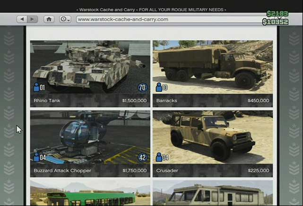Go back with the browser back arrow
The height and width of the screenshot is (206, 303).
22,19
